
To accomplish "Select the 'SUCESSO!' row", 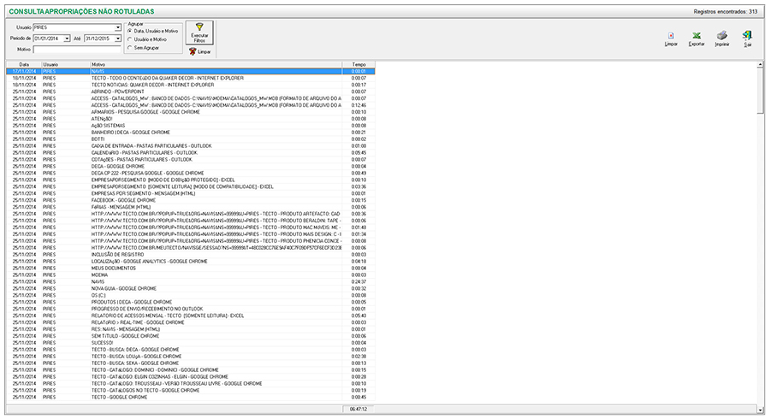I will click(x=191, y=343).
